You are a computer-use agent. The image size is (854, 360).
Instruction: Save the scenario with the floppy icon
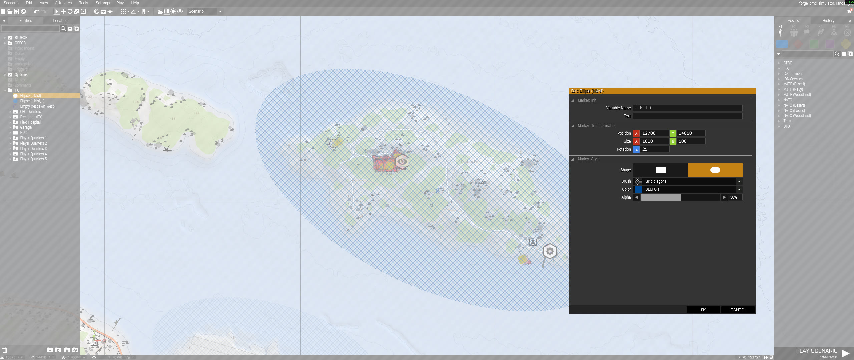(x=16, y=11)
